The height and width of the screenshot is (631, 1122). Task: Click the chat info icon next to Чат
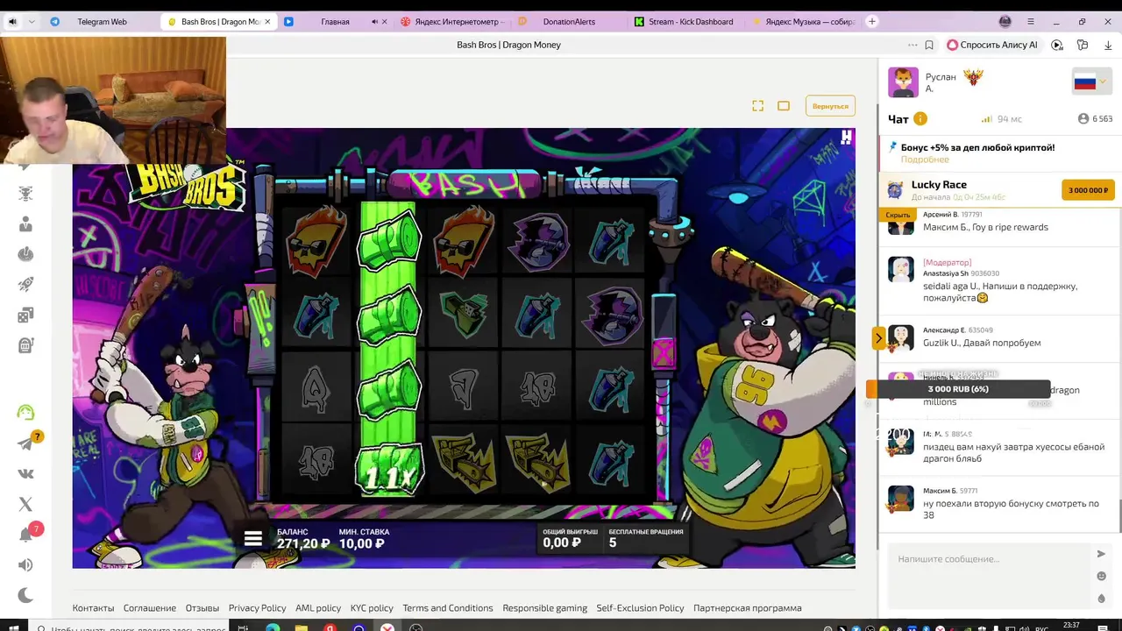[920, 119]
